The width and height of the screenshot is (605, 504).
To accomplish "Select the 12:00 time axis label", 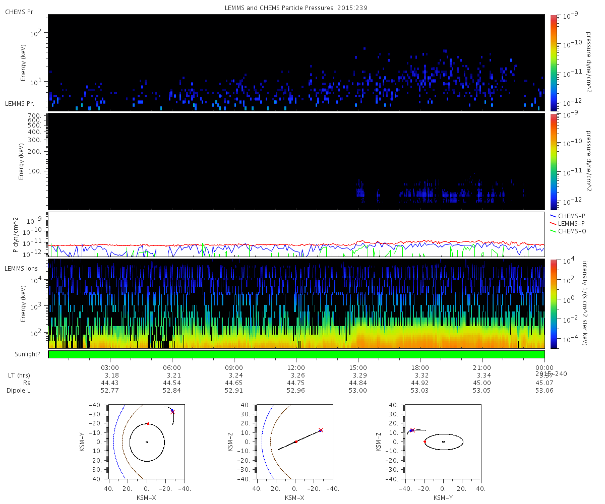I will click(x=296, y=367).
